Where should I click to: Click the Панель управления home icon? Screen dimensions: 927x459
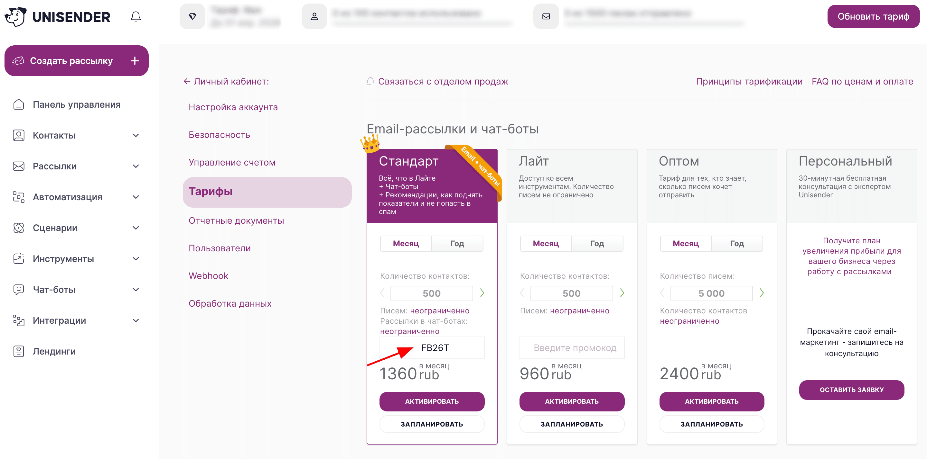19,104
